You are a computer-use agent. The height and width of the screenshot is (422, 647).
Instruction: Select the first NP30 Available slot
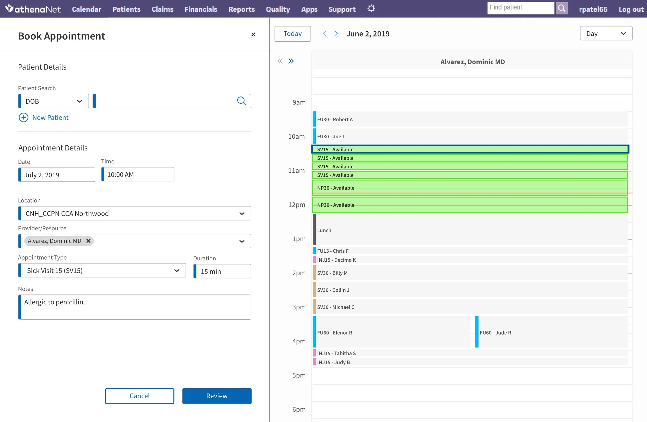coord(470,188)
